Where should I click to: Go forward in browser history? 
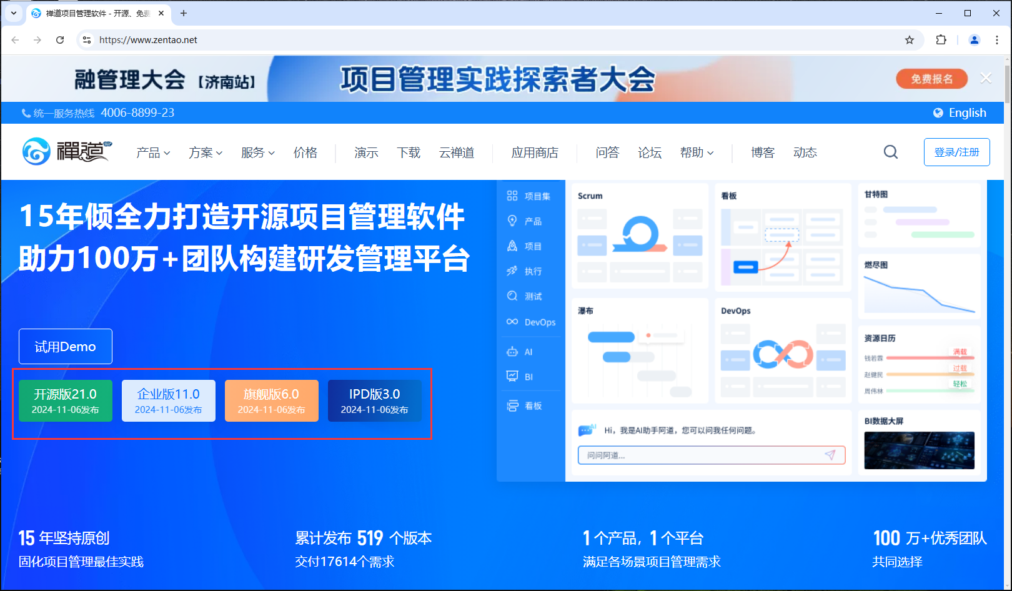(37, 40)
